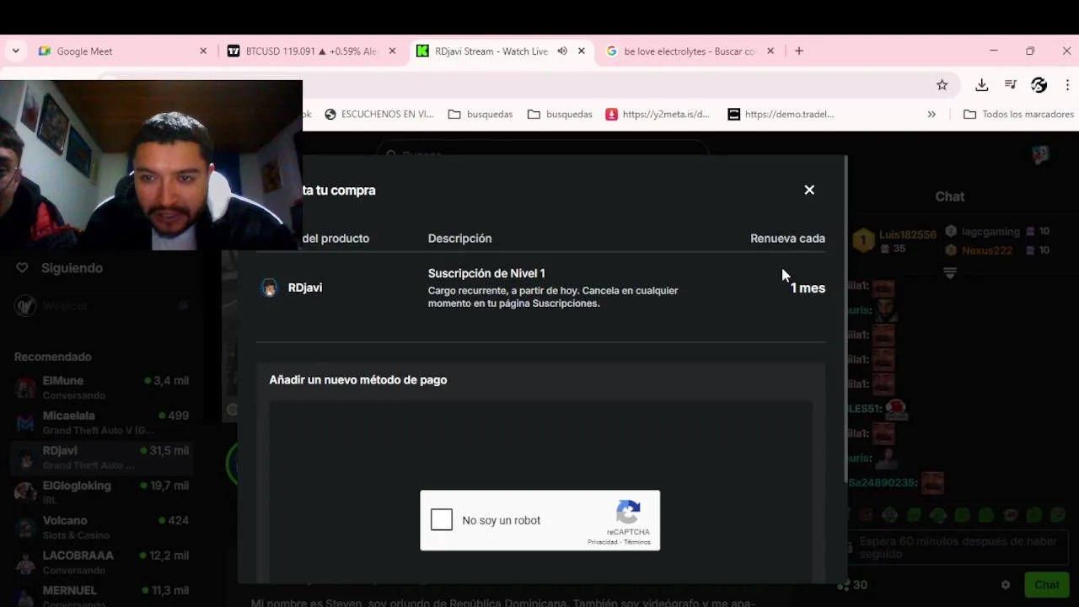The width and height of the screenshot is (1079, 607).
Task: Click 'Añadir un nuevo método de pago' heading
Action: (x=358, y=380)
